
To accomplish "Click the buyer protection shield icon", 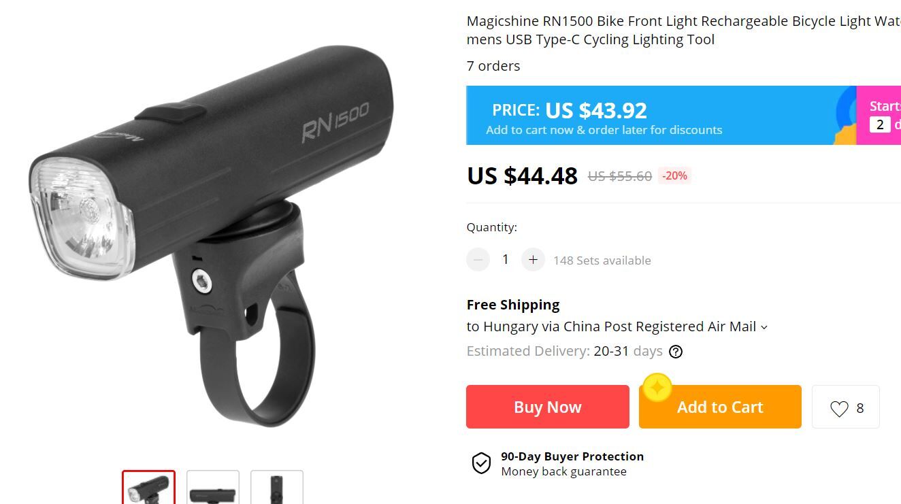I will (481, 463).
